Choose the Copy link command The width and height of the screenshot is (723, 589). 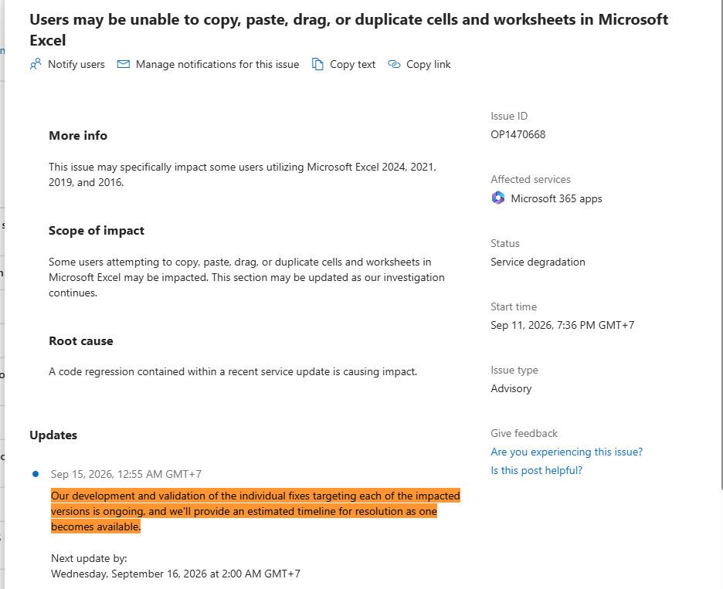429,64
